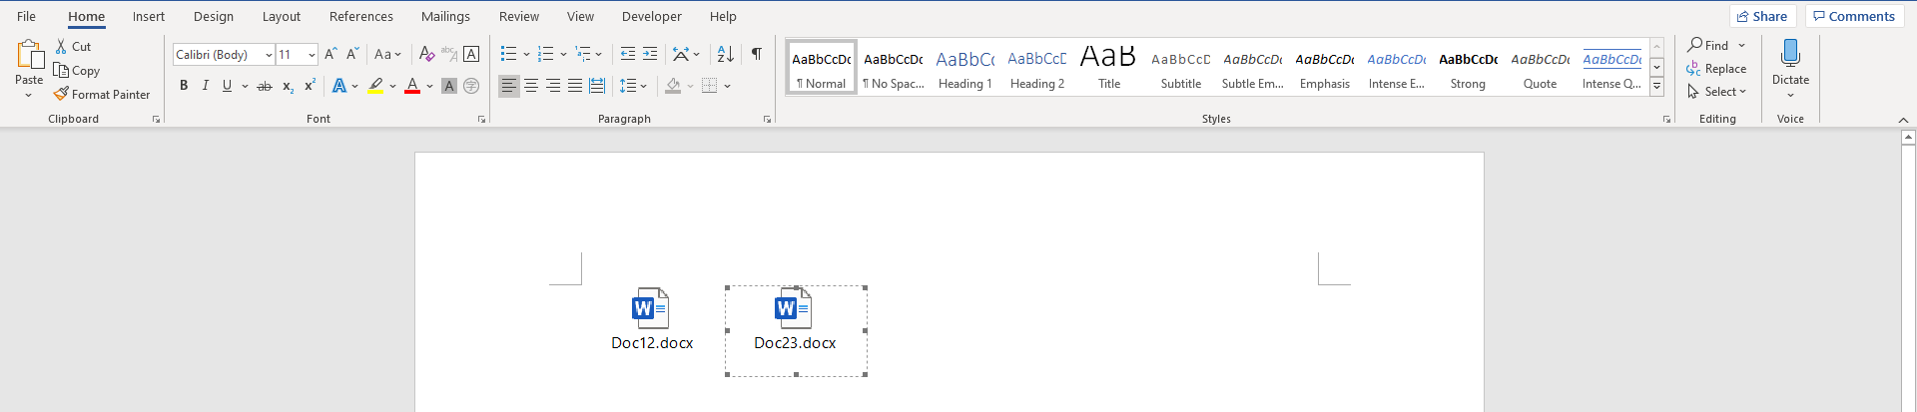Apply red font color
The height and width of the screenshot is (412, 1917).
click(x=412, y=87)
